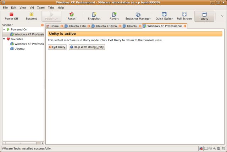Click the sound device status icon
This screenshot has height=152, width=227.
pyautogui.click(x=218, y=148)
